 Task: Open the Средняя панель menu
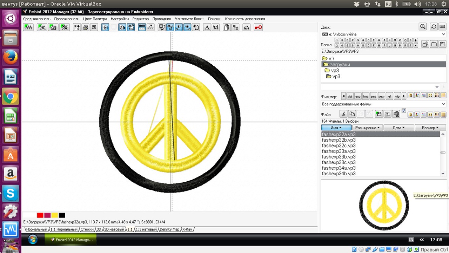(x=37, y=19)
